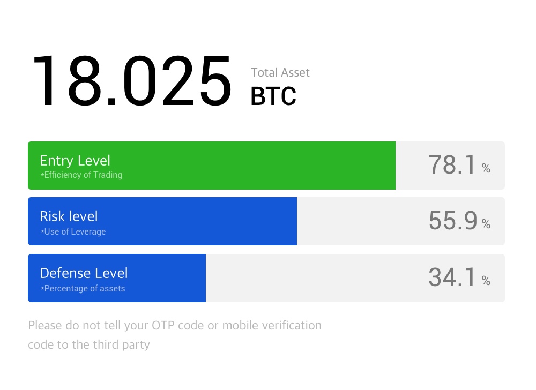Select the Defense Level title text
Screen dimensions: 536x390
pyautogui.click(x=84, y=273)
